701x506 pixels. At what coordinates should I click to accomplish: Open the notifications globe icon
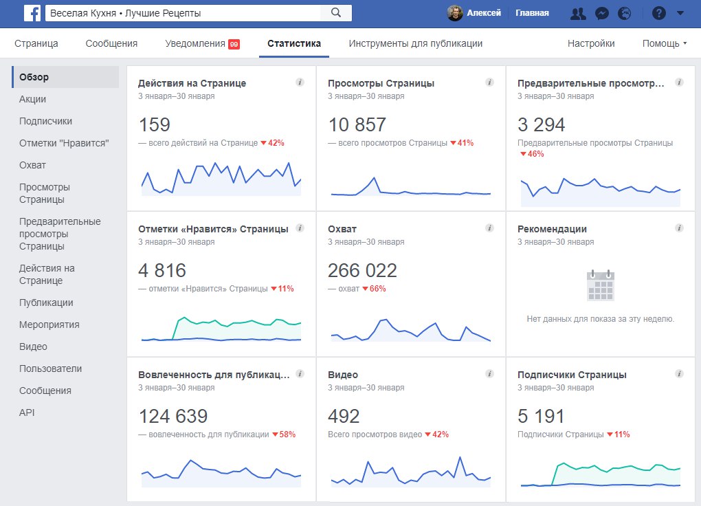[x=624, y=13]
